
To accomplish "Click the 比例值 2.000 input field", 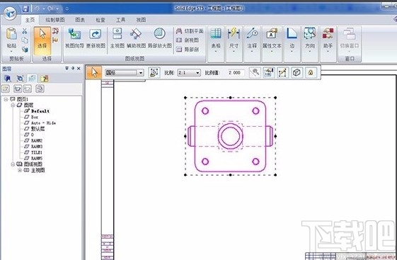I will [236, 73].
